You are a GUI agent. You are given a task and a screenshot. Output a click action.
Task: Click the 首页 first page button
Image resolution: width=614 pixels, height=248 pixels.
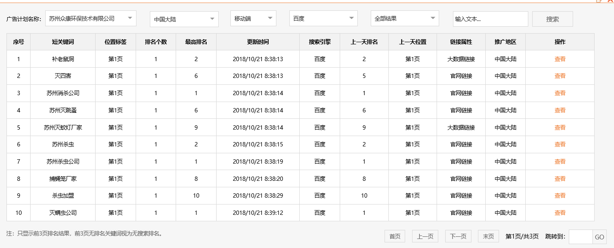point(394,236)
